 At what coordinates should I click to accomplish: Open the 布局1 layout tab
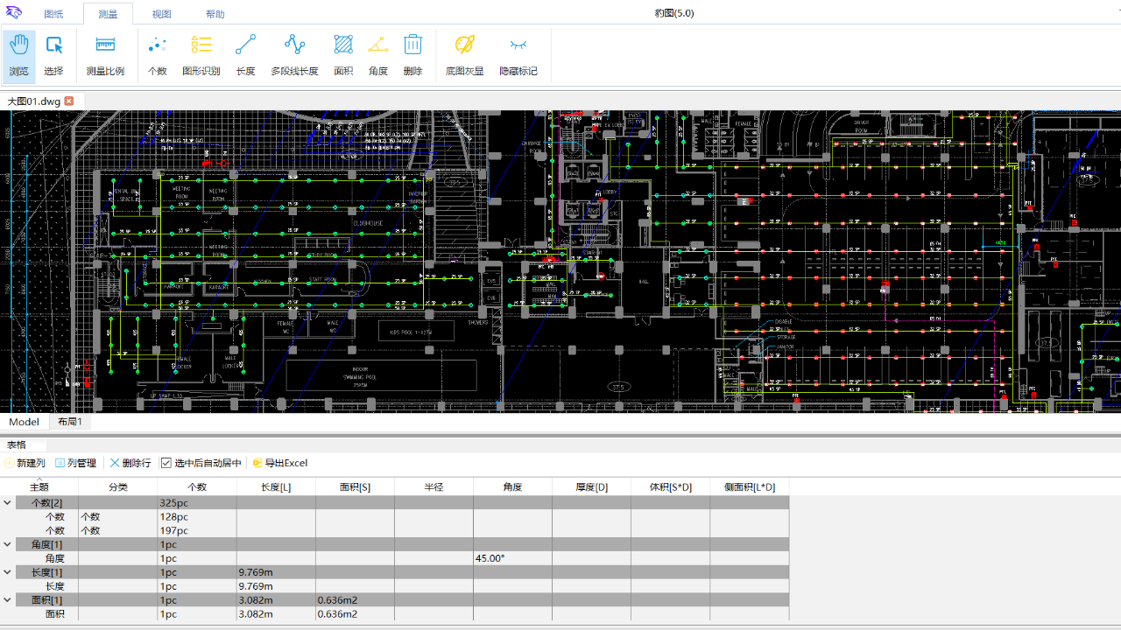[x=70, y=422]
